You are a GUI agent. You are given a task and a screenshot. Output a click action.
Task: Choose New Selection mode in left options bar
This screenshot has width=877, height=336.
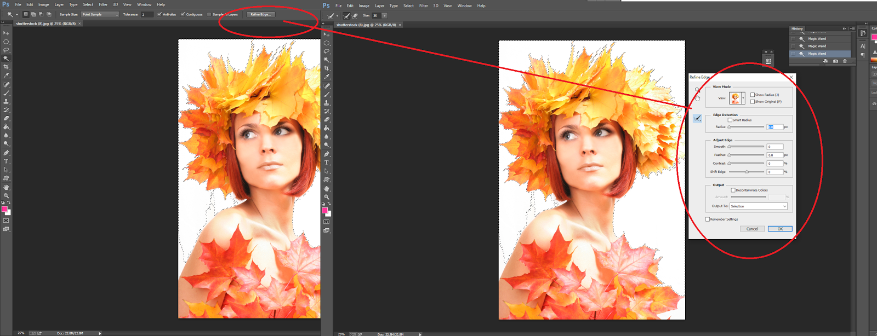26,14
